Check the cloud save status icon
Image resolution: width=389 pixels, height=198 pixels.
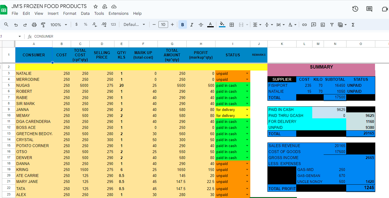pos(114,7)
